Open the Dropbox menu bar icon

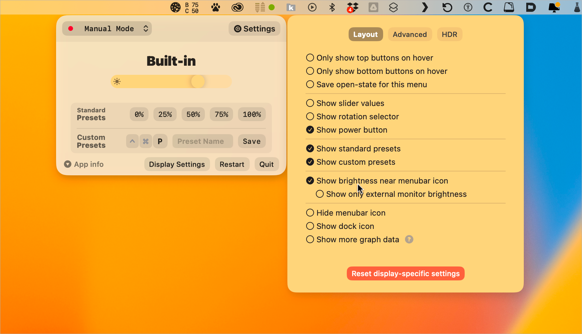353,7
